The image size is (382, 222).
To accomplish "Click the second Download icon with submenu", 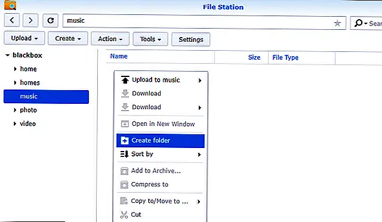I will tap(125, 107).
